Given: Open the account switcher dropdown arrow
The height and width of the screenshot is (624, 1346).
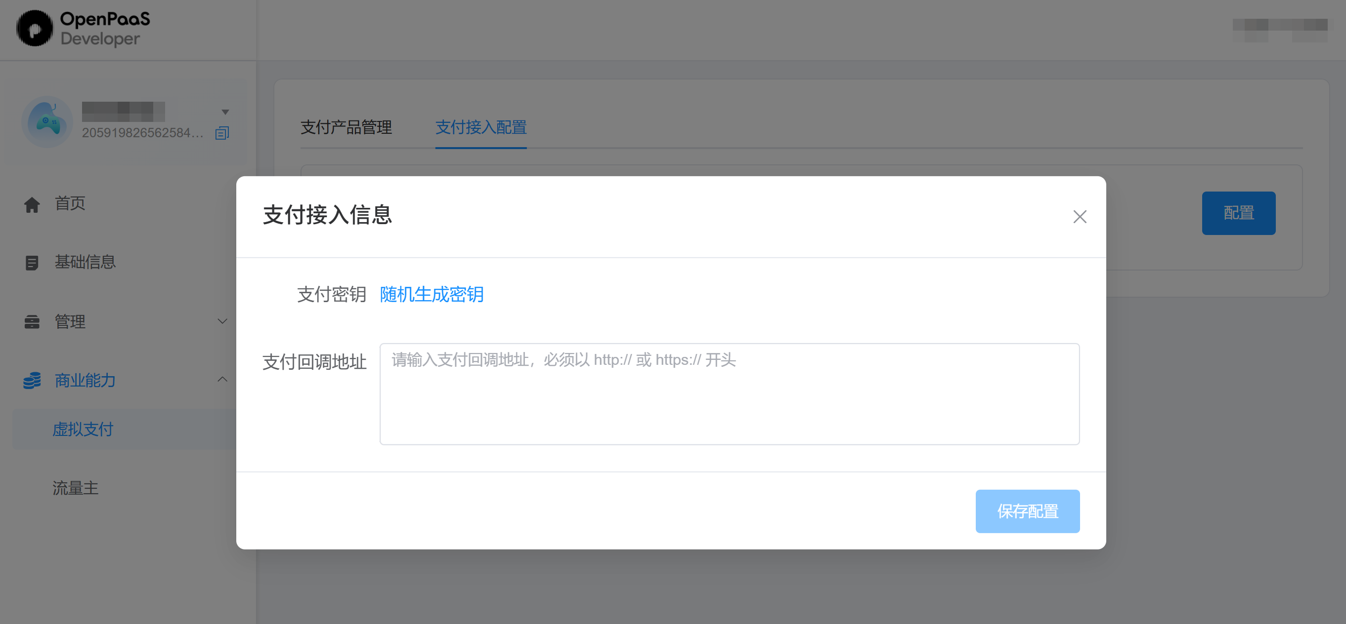Looking at the screenshot, I should 225,112.
